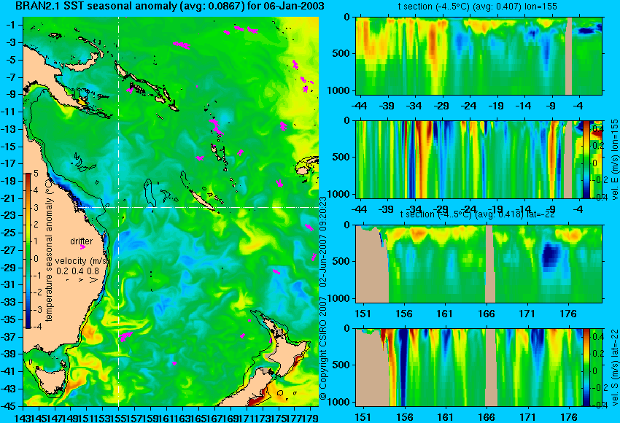
Task: Click the '179' longitude label on the main map
Action: pyautogui.click(x=311, y=417)
